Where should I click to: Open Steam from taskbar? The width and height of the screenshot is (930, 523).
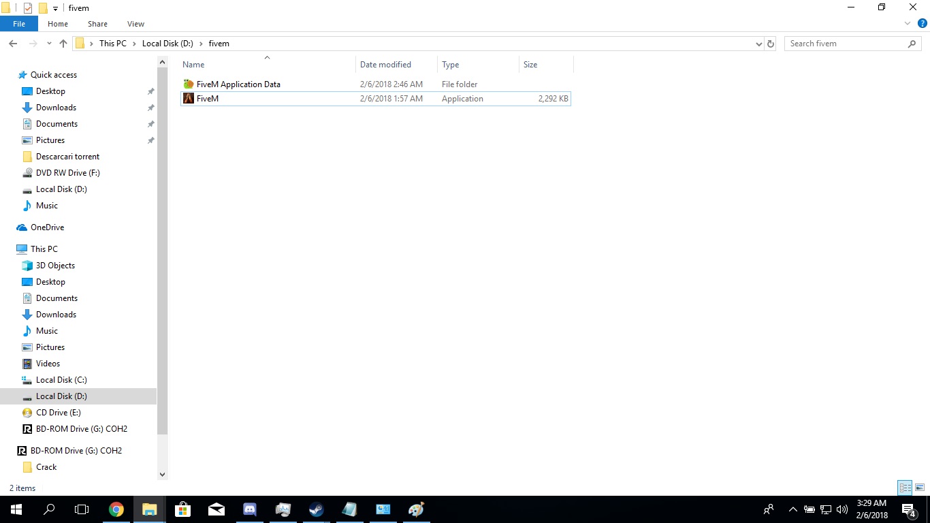(317, 509)
